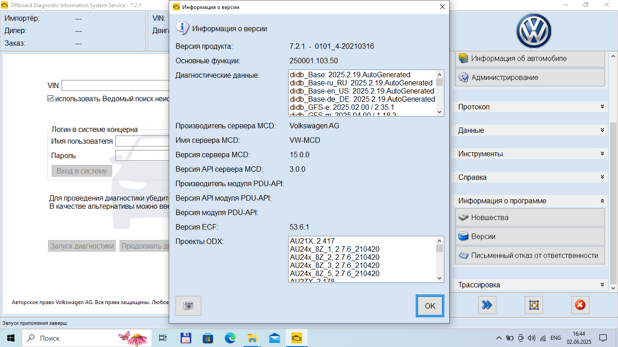
Task: Open File Explorer from the taskbar
Action: (x=252, y=338)
